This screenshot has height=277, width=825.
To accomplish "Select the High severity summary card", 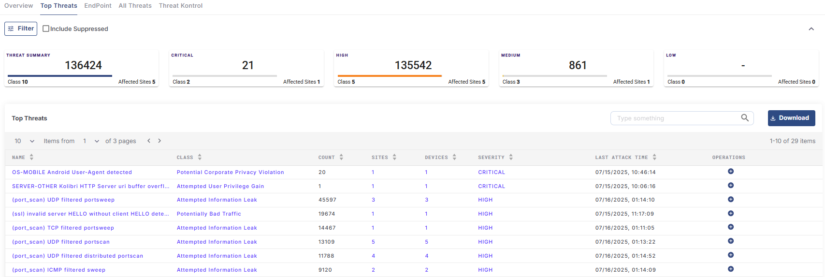I will (x=411, y=68).
